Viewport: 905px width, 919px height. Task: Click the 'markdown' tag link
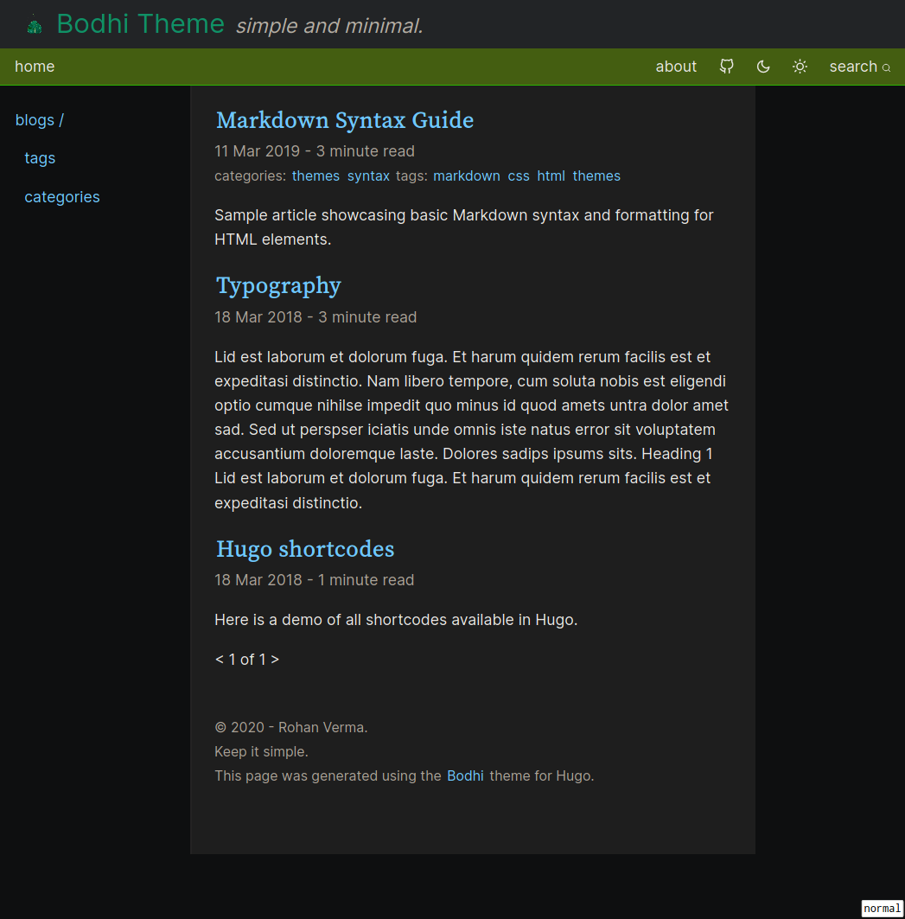pyautogui.click(x=467, y=176)
